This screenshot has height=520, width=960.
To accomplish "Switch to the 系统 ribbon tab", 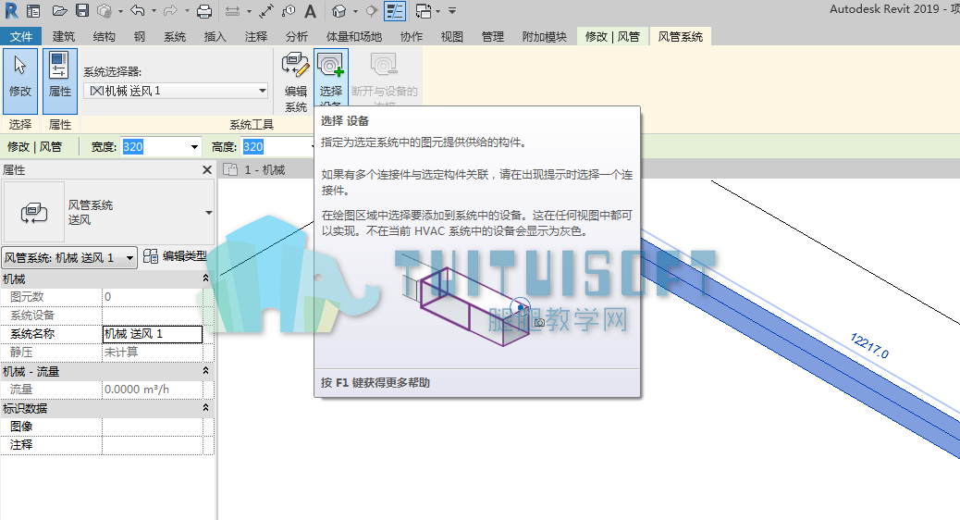I will tap(175, 37).
